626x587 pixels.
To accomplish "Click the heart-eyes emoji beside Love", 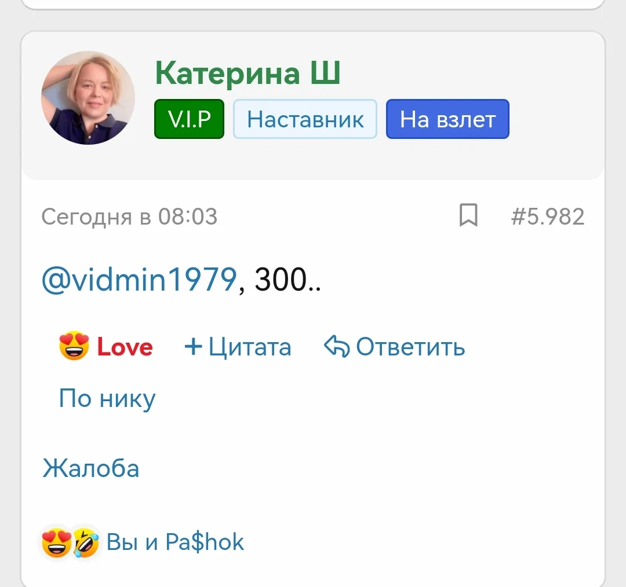I will pyautogui.click(x=74, y=346).
